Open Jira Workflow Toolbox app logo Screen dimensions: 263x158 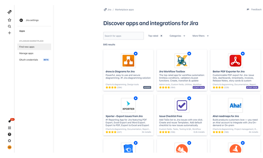tap(182, 60)
